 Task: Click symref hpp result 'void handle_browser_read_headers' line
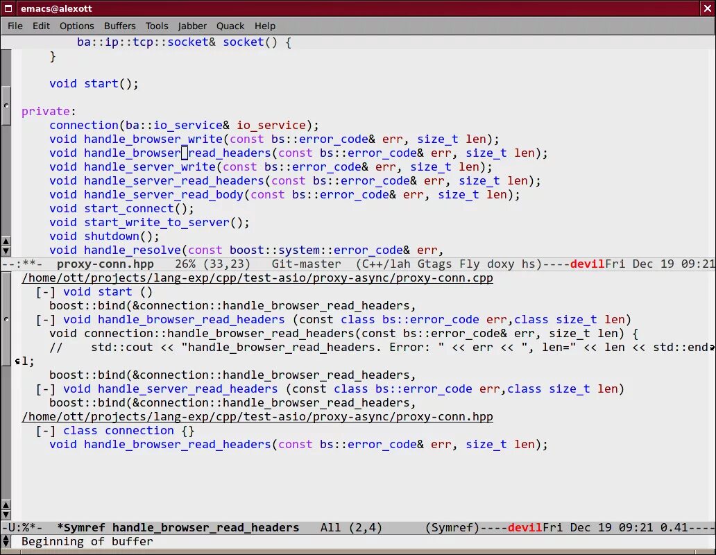298,445
